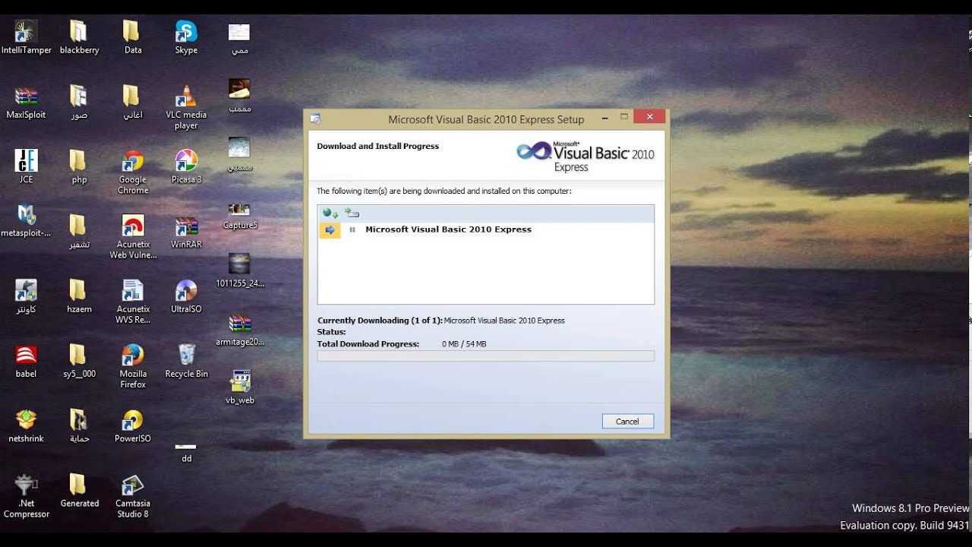Viewport: 972px width, 547px height.
Task: Open the .Net Compressor shortcut
Action: tap(27, 484)
